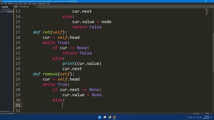Open the Find menu

(16, 4)
